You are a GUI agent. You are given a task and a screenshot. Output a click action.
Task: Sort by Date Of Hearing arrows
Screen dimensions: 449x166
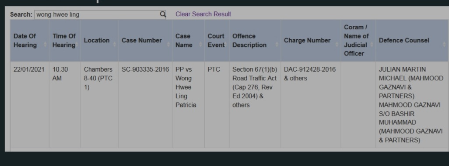pyautogui.click(x=45, y=44)
